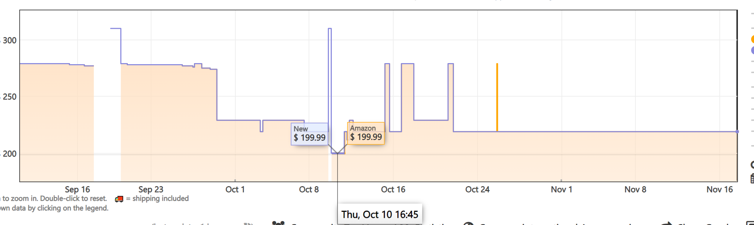754x225 pixels.
Task: Select the Oct 8 axis label
Action: [x=309, y=189]
